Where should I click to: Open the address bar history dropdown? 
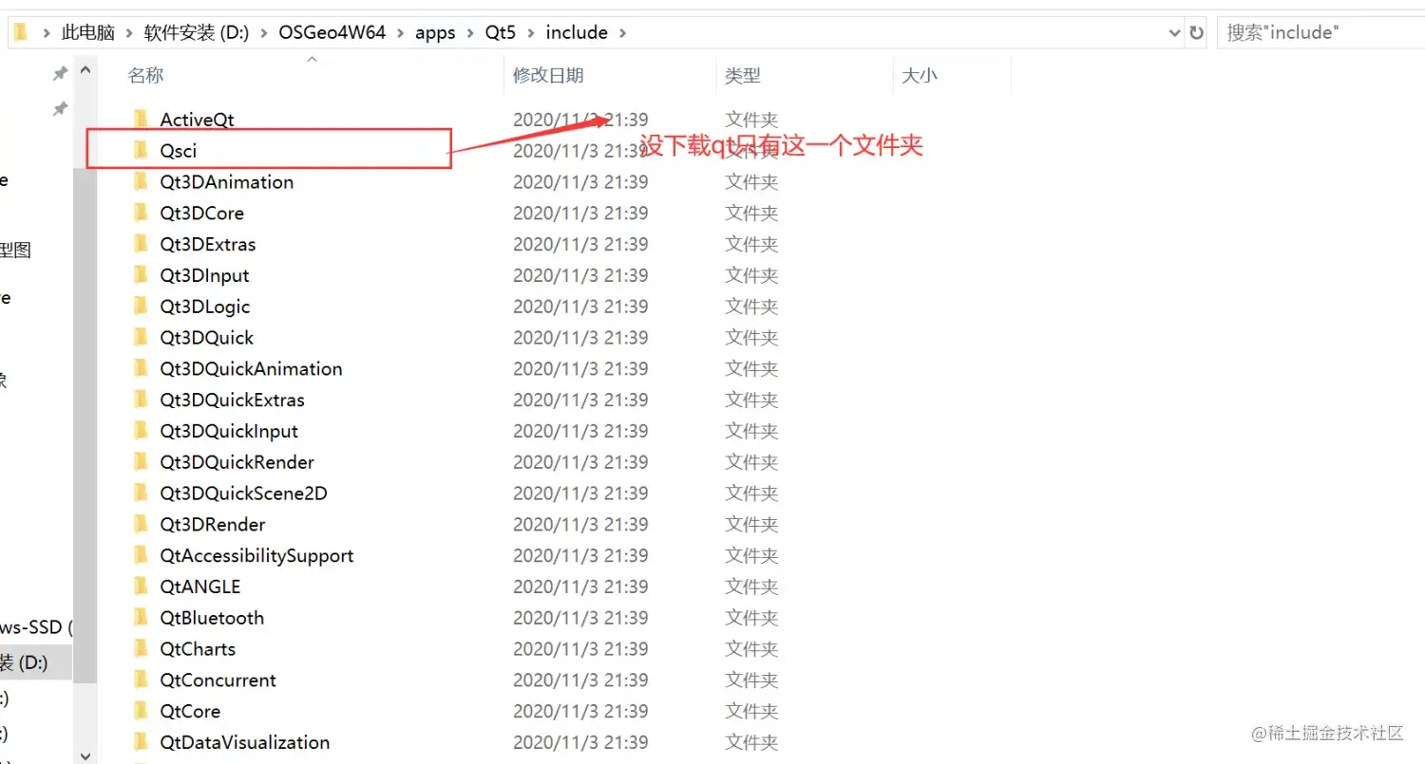(x=1175, y=32)
